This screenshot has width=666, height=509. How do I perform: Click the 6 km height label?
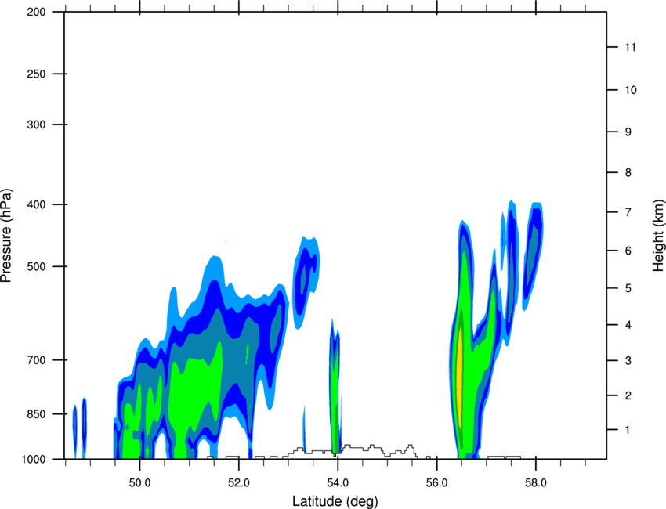pyautogui.click(x=628, y=251)
